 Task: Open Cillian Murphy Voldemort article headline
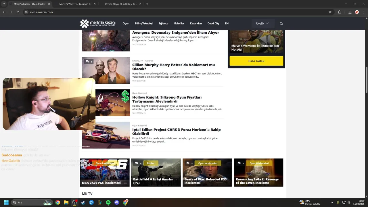click(173, 67)
